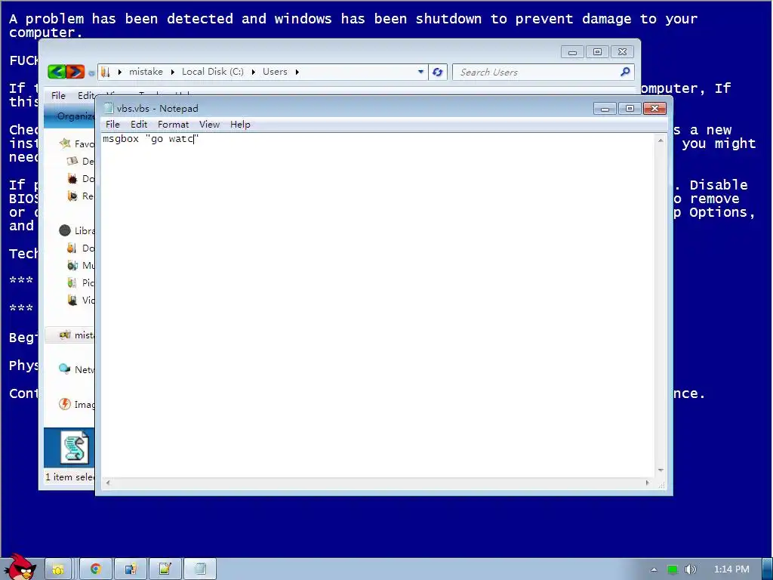
Task: Select Videos library icon
Action: click(x=72, y=300)
